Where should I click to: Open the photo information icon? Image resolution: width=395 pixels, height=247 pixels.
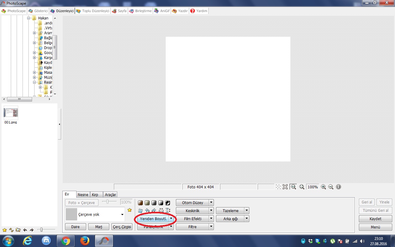tap(339, 187)
